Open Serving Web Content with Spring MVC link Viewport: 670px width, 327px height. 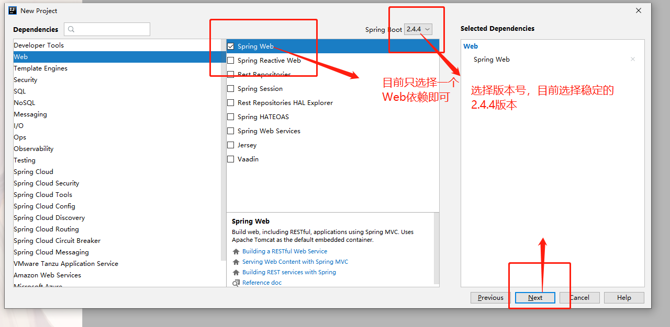(x=295, y=262)
